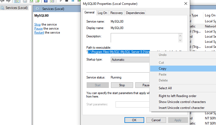
Task: Click the Description box scroll up arrow
Action: tap(180, 36)
